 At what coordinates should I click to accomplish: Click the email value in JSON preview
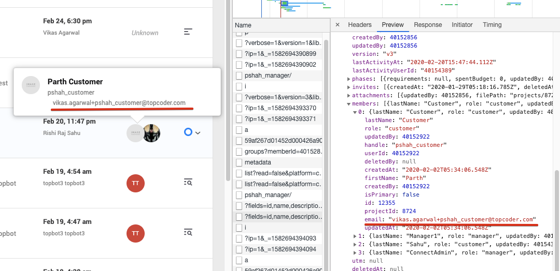(x=462, y=219)
